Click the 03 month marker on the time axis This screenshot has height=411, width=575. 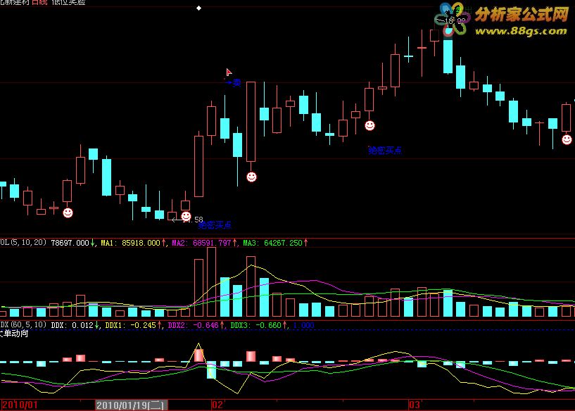click(x=415, y=405)
